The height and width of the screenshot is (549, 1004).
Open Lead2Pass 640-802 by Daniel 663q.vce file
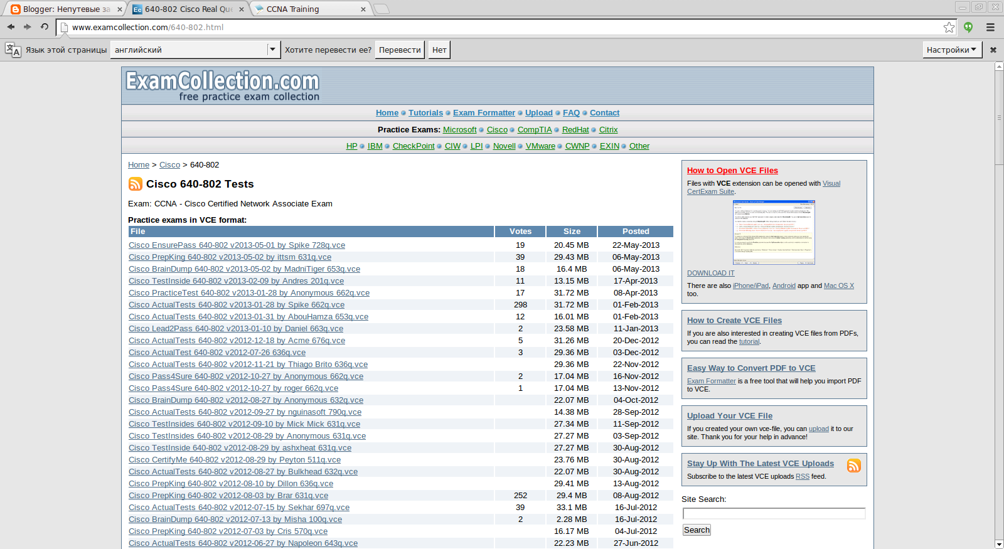tap(236, 329)
